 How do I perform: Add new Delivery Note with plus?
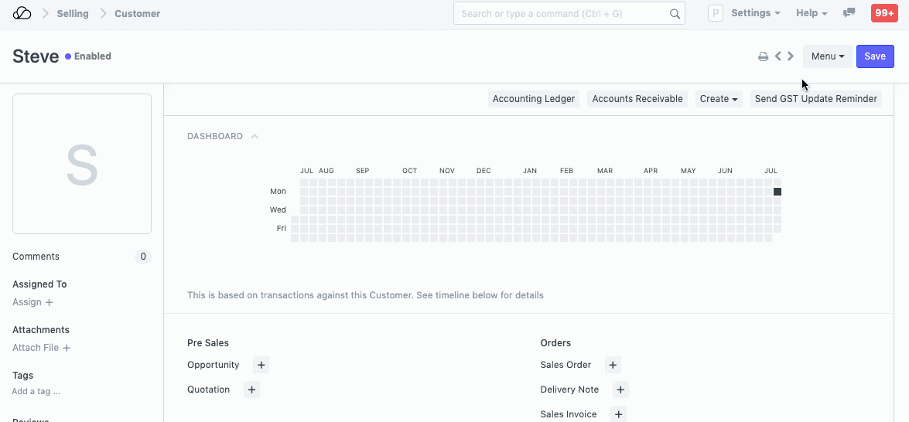(620, 390)
